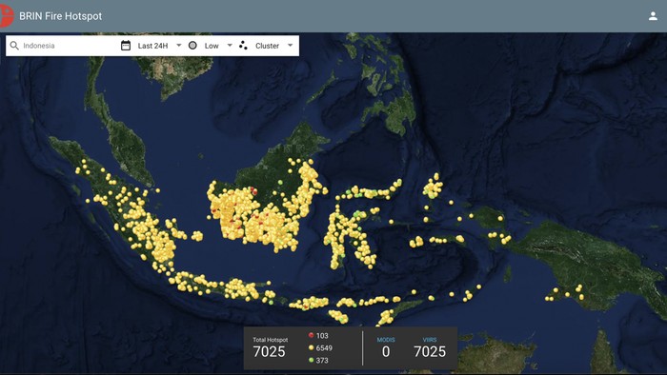Click the 103 high-confidence count

coord(322,336)
